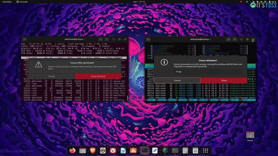Maximize the Console window running htop
Viewport: 278px width, 156px height.
point(247,39)
